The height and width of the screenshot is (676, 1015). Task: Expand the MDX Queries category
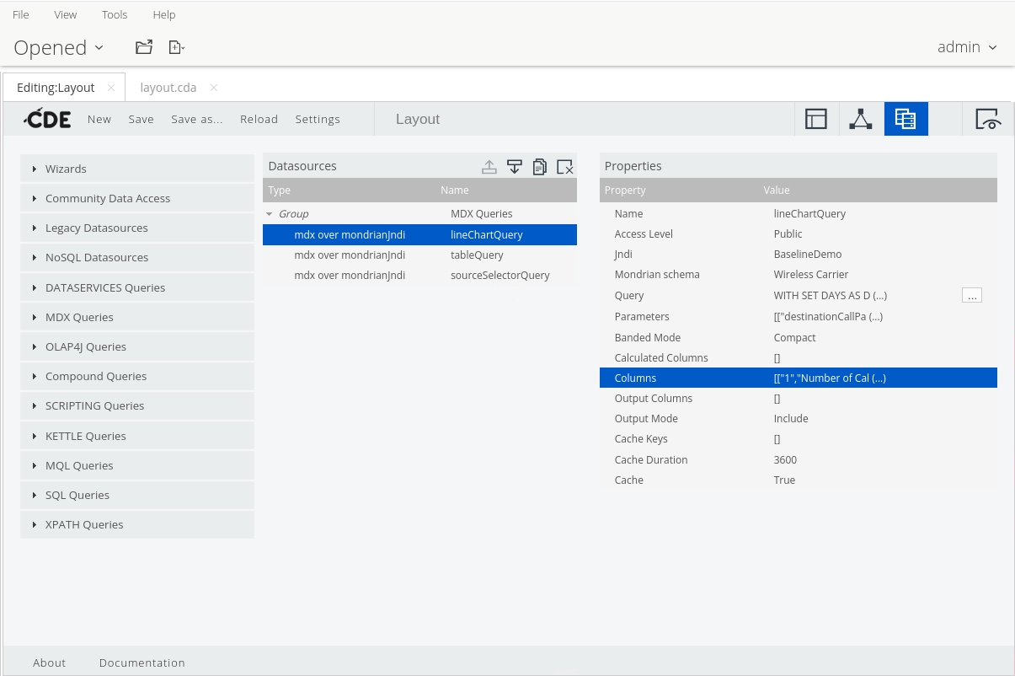tap(79, 317)
